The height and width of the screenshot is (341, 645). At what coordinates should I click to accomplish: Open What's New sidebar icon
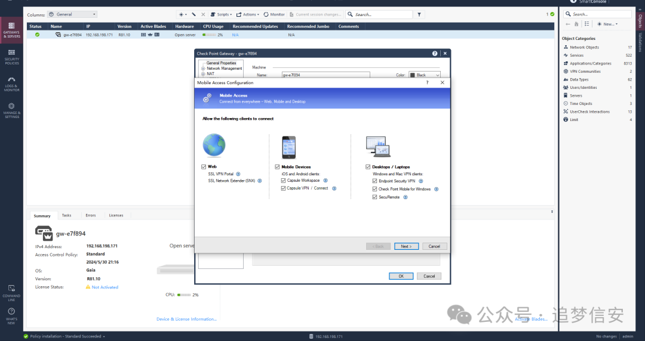pos(11,316)
